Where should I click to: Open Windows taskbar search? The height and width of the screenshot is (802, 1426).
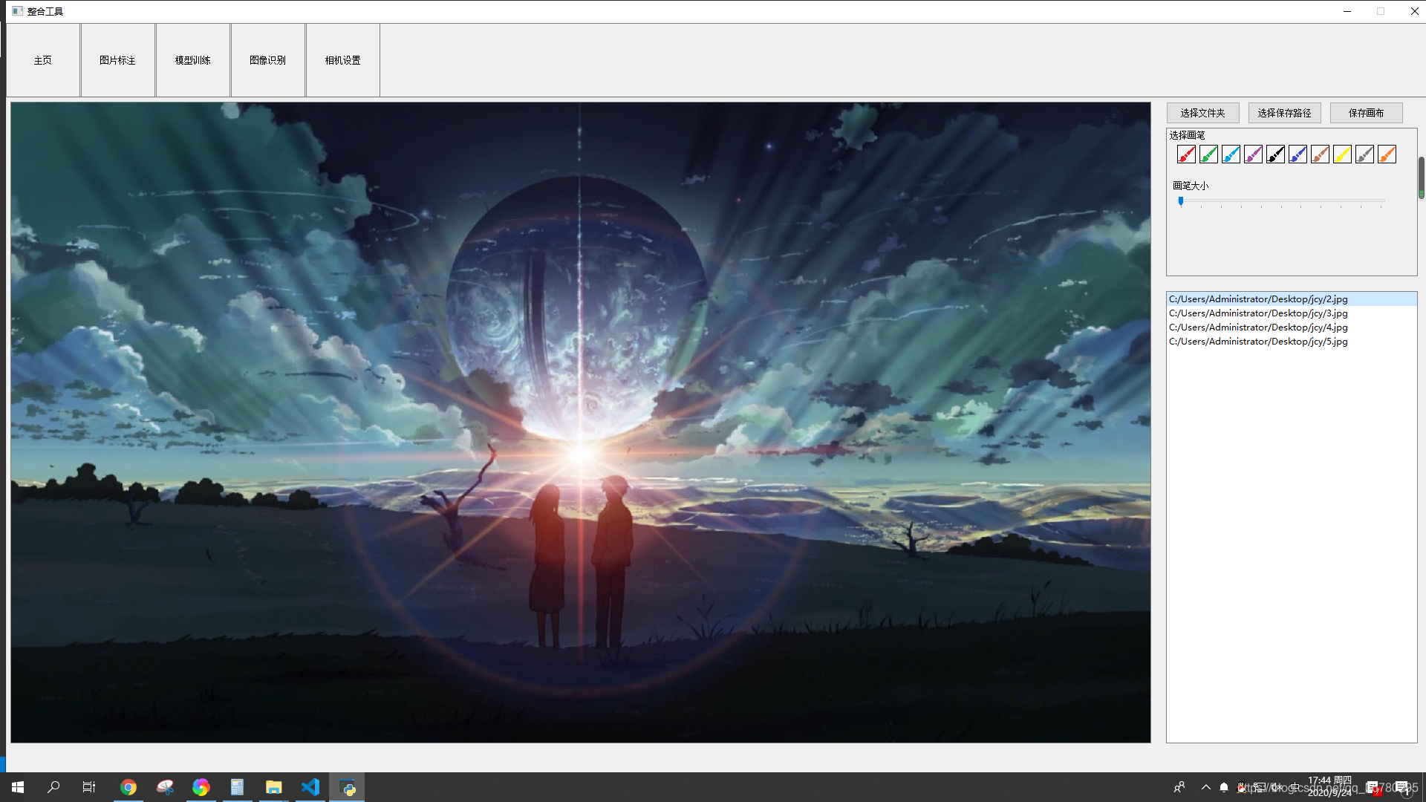53,787
